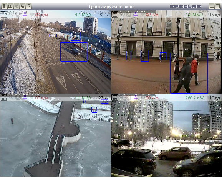
Task: Select the night parking lot camera view
Action: click(x=166, y=135)
